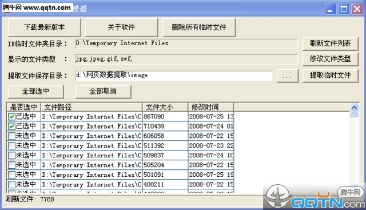Minimize the window
The width and height of the screenshot is (366, 210).
pos(331,9)
